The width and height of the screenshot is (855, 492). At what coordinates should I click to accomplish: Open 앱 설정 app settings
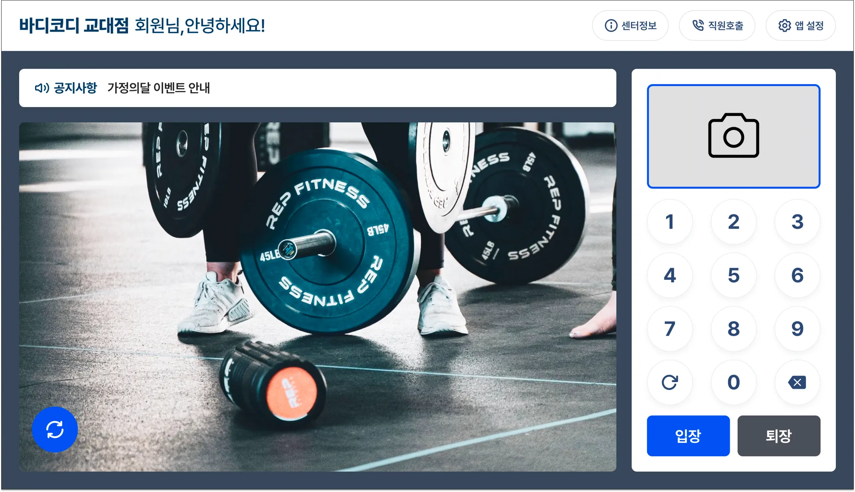pos(801,25)
